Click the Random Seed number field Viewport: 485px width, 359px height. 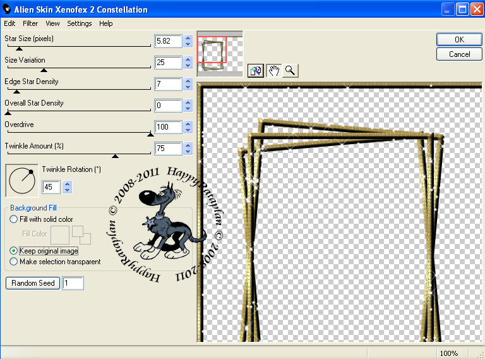[73, 283]
